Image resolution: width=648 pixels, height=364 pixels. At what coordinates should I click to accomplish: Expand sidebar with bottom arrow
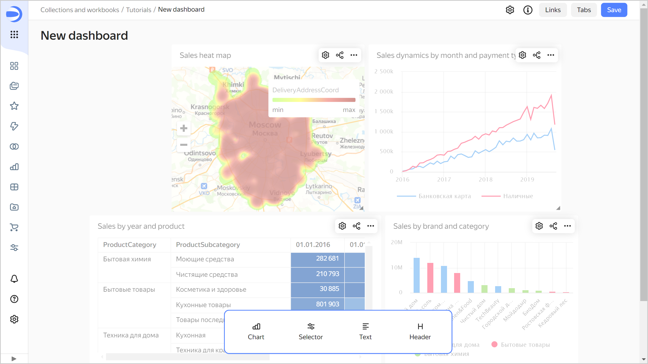(x=14, y=359)
